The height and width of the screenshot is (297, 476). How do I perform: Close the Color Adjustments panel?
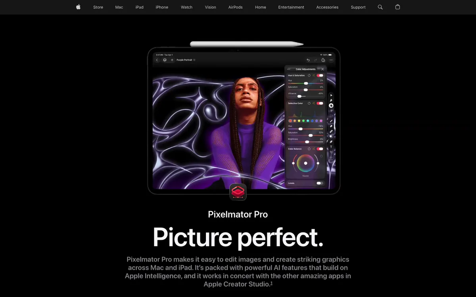point(322,69)
